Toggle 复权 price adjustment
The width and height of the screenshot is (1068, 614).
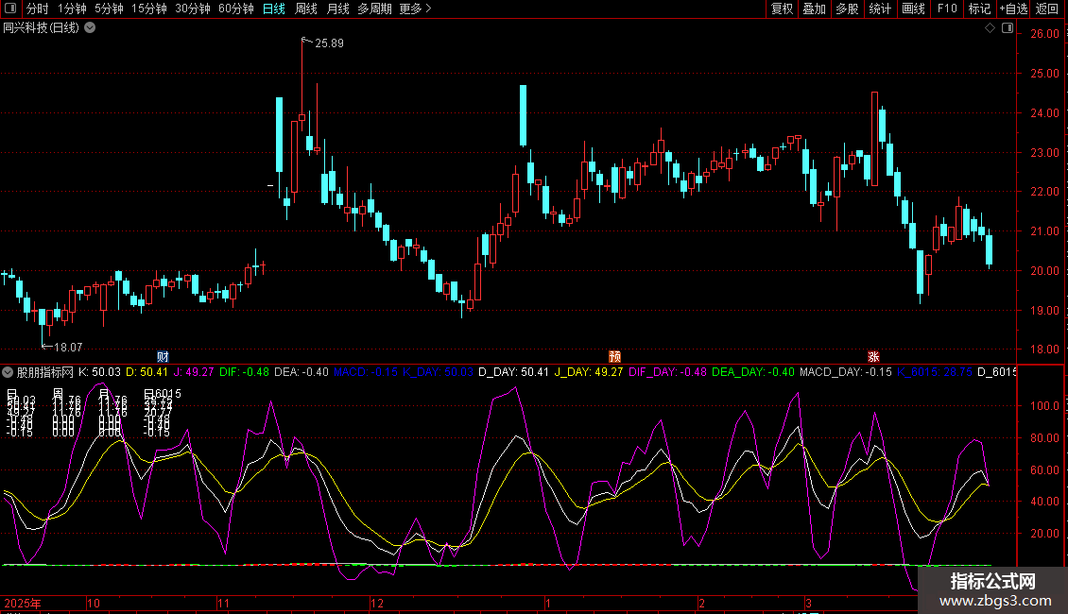782,9
